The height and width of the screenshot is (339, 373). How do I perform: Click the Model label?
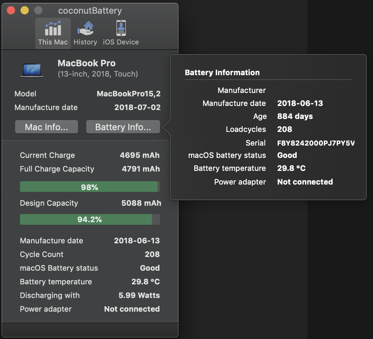(25, 94)
